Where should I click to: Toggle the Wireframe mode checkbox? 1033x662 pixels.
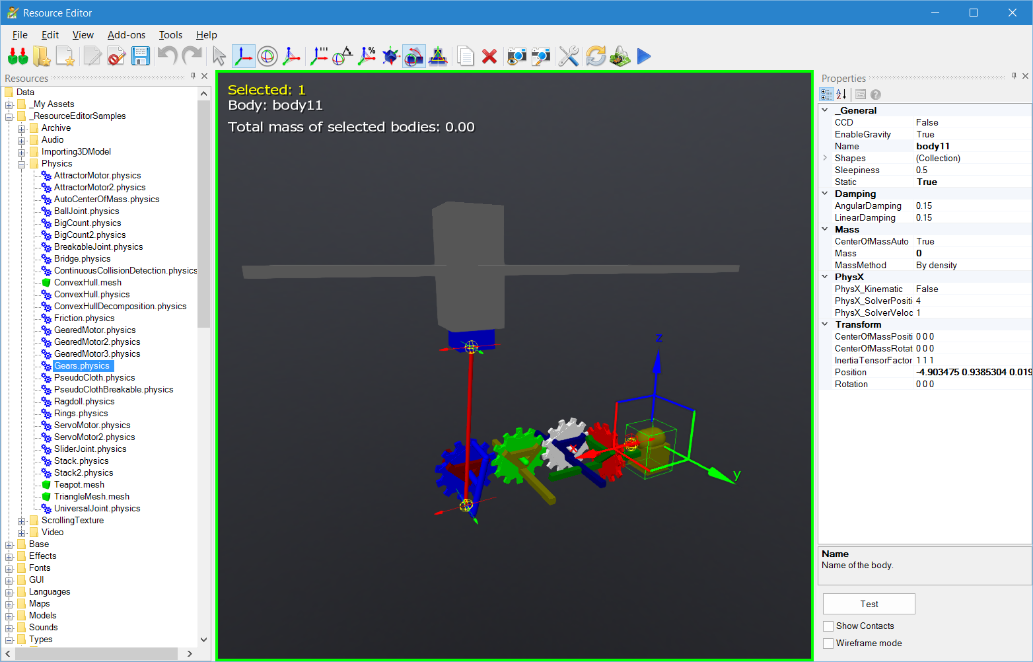point(828,644)
